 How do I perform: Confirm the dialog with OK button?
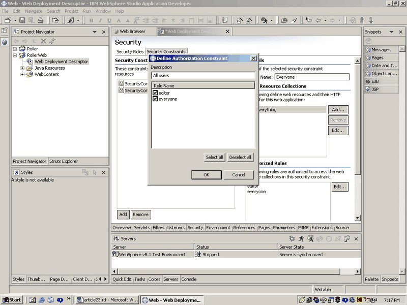click(207, 174)
